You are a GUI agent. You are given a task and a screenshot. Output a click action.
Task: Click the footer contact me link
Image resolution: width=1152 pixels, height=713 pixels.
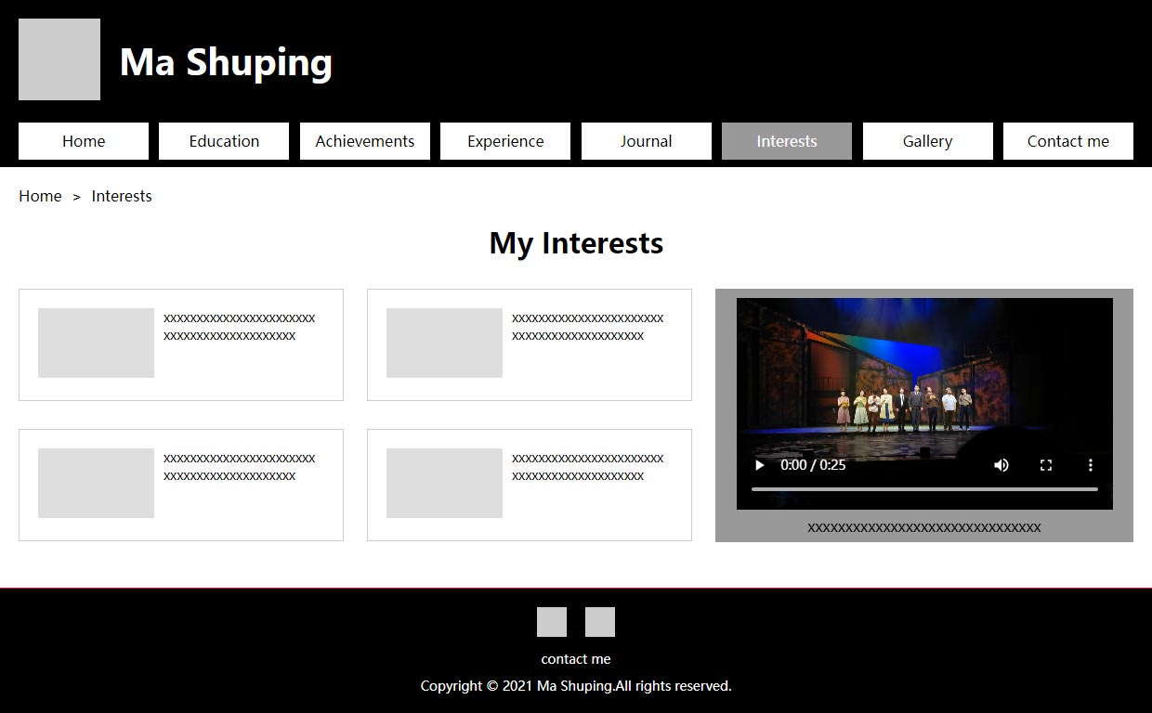coord(576,659)
